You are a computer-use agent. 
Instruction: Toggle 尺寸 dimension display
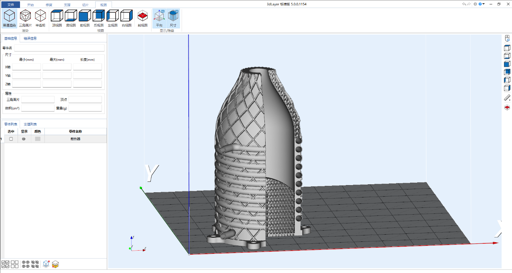[x=173, y=18]
